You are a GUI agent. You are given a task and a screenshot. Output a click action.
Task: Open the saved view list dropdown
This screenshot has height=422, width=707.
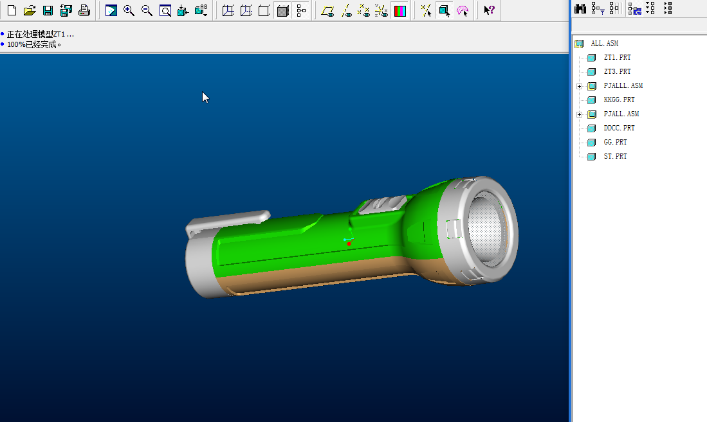coord(201,10)
